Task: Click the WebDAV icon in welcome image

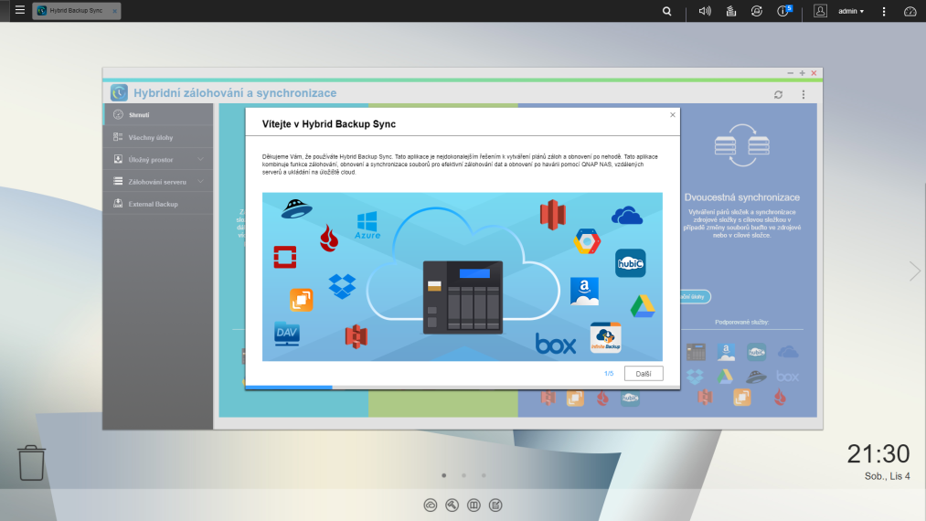Action: tap(286, 334)
